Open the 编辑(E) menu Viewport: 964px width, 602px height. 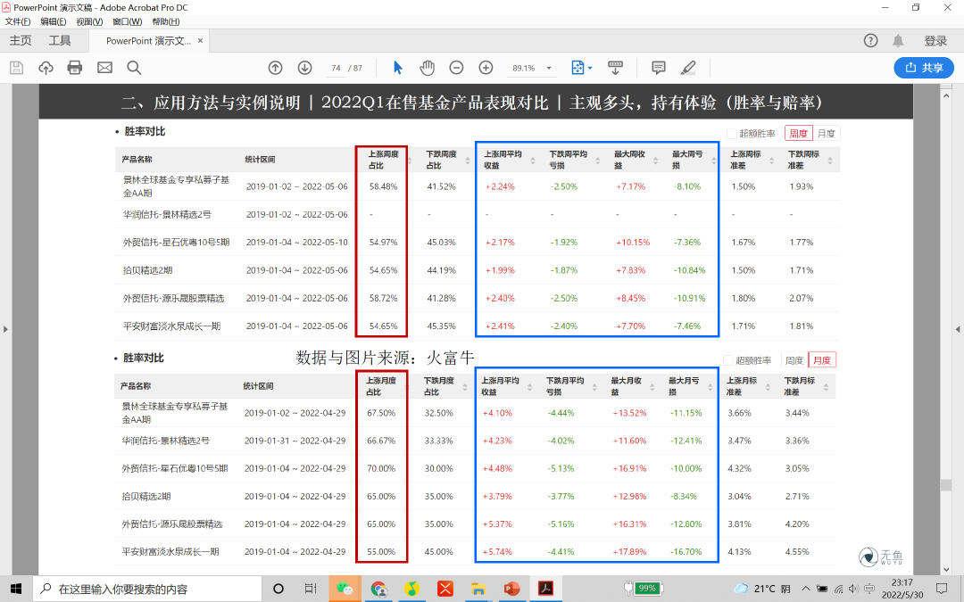tap(54, 21)
